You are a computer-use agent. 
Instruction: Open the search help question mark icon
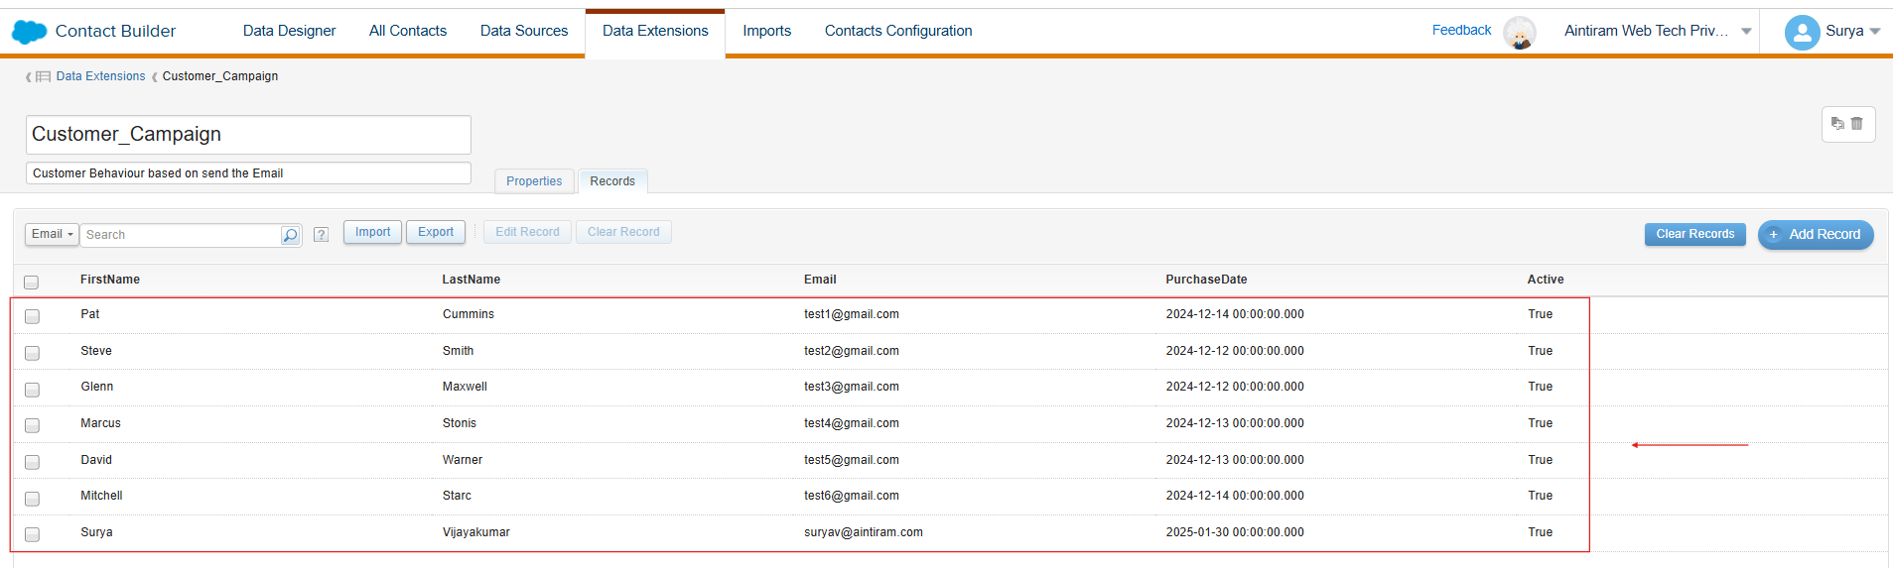pos(321,235)
